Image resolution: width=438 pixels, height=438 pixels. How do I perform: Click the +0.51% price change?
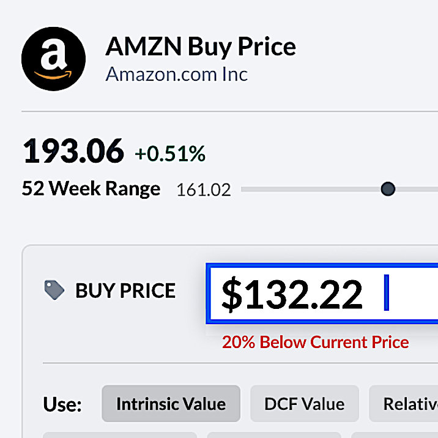pyautogui.click(x=170, y=154)
